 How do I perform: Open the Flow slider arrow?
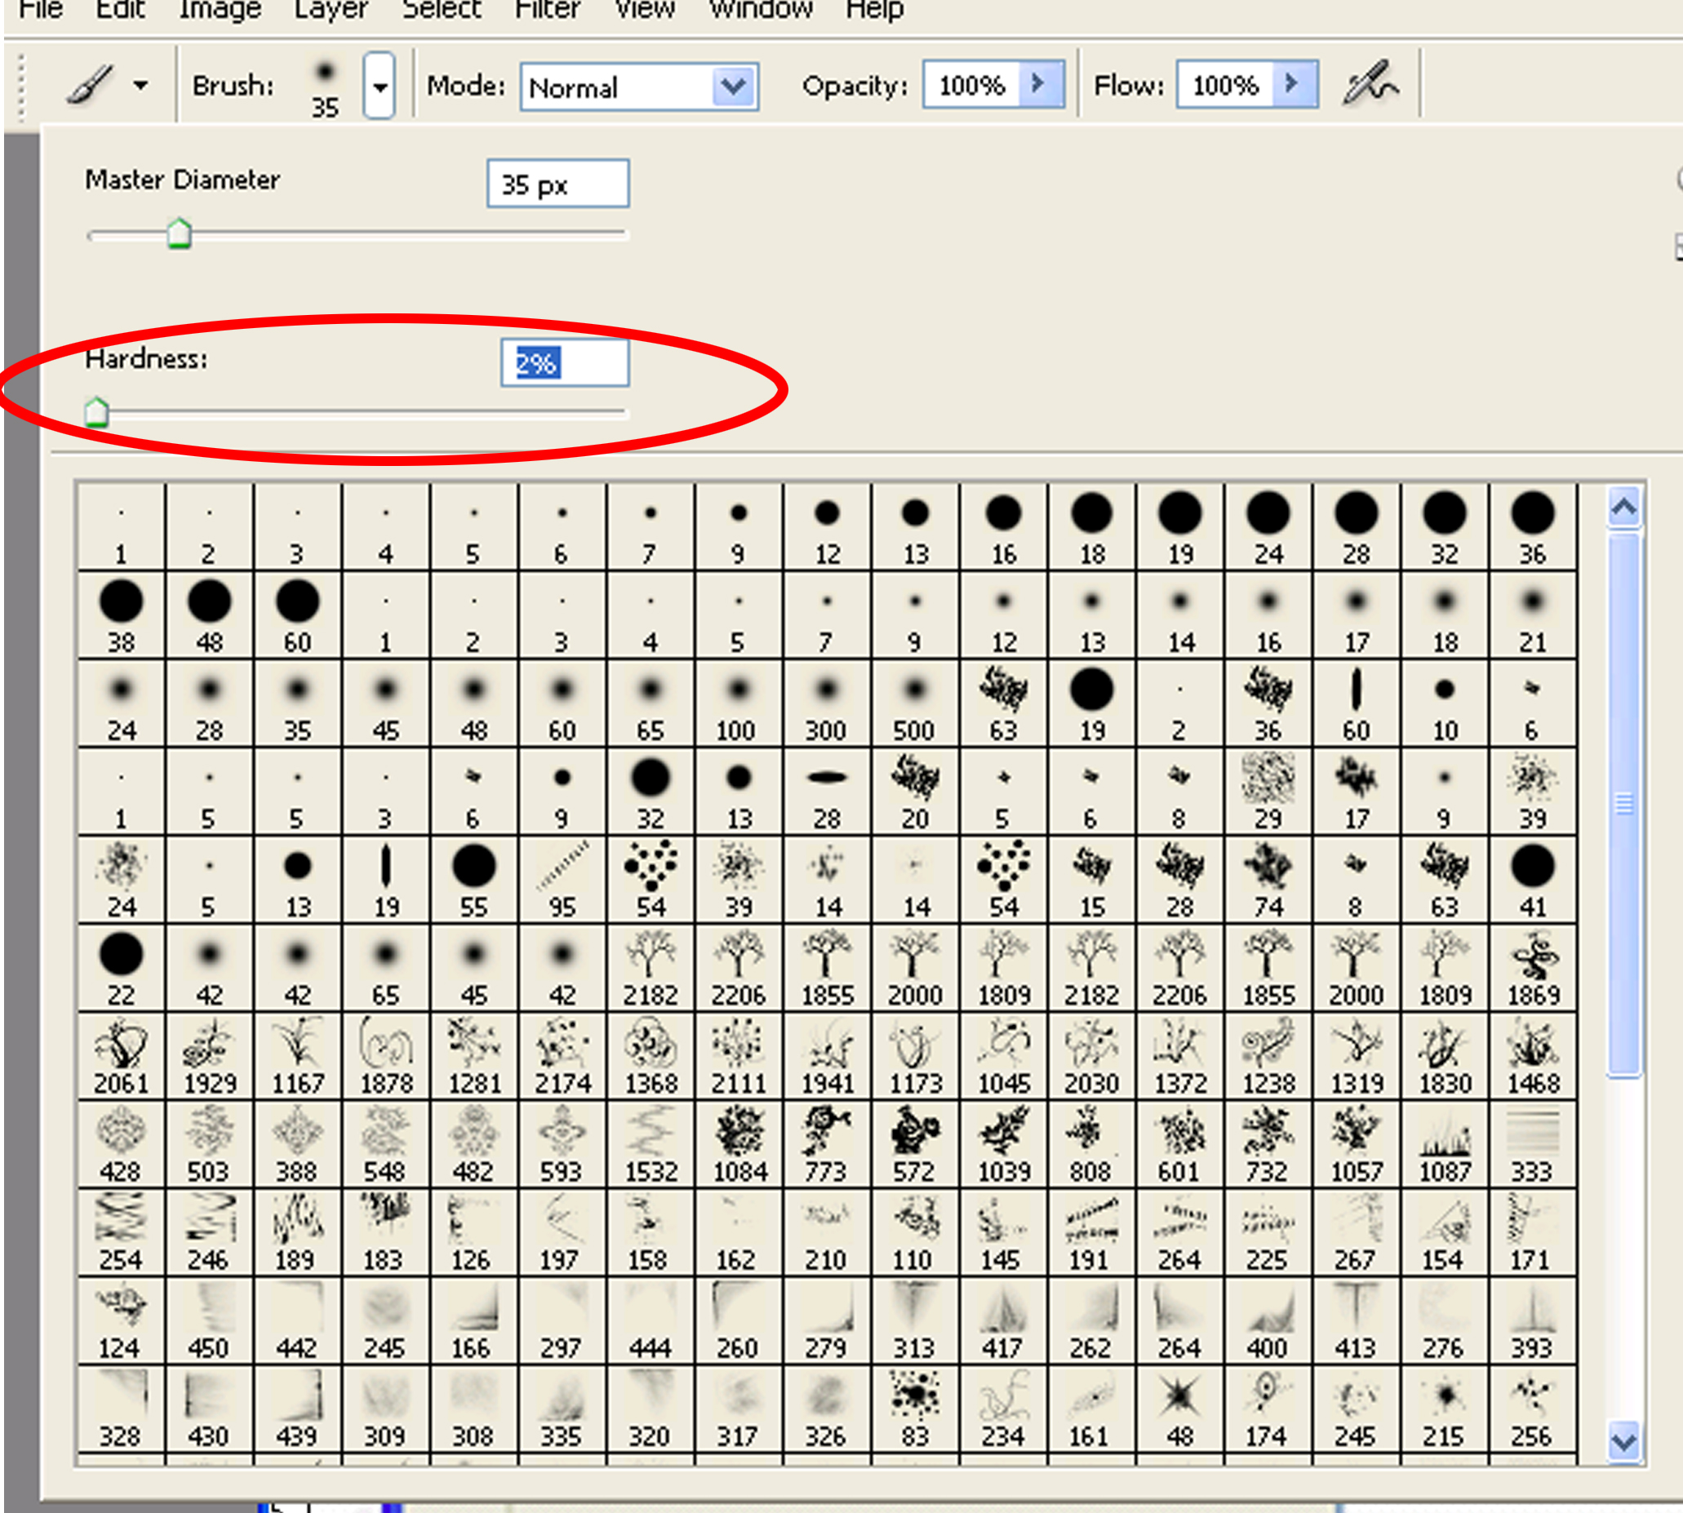point(1291,83)
